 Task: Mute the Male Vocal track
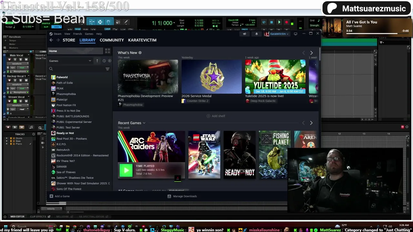point(26,60)
